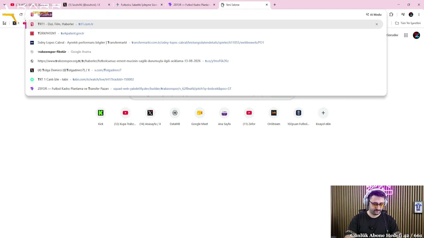Open the Google Meet shortcut
Screen dimensions: 424x238
point(199,116)
